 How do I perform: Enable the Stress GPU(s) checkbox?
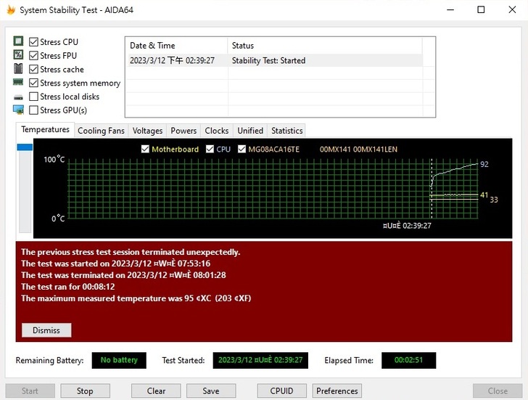coord(33,110)
